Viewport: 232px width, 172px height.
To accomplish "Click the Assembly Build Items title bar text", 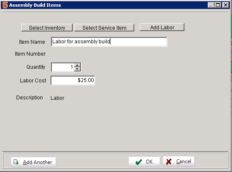I will (x=35, y=5).
